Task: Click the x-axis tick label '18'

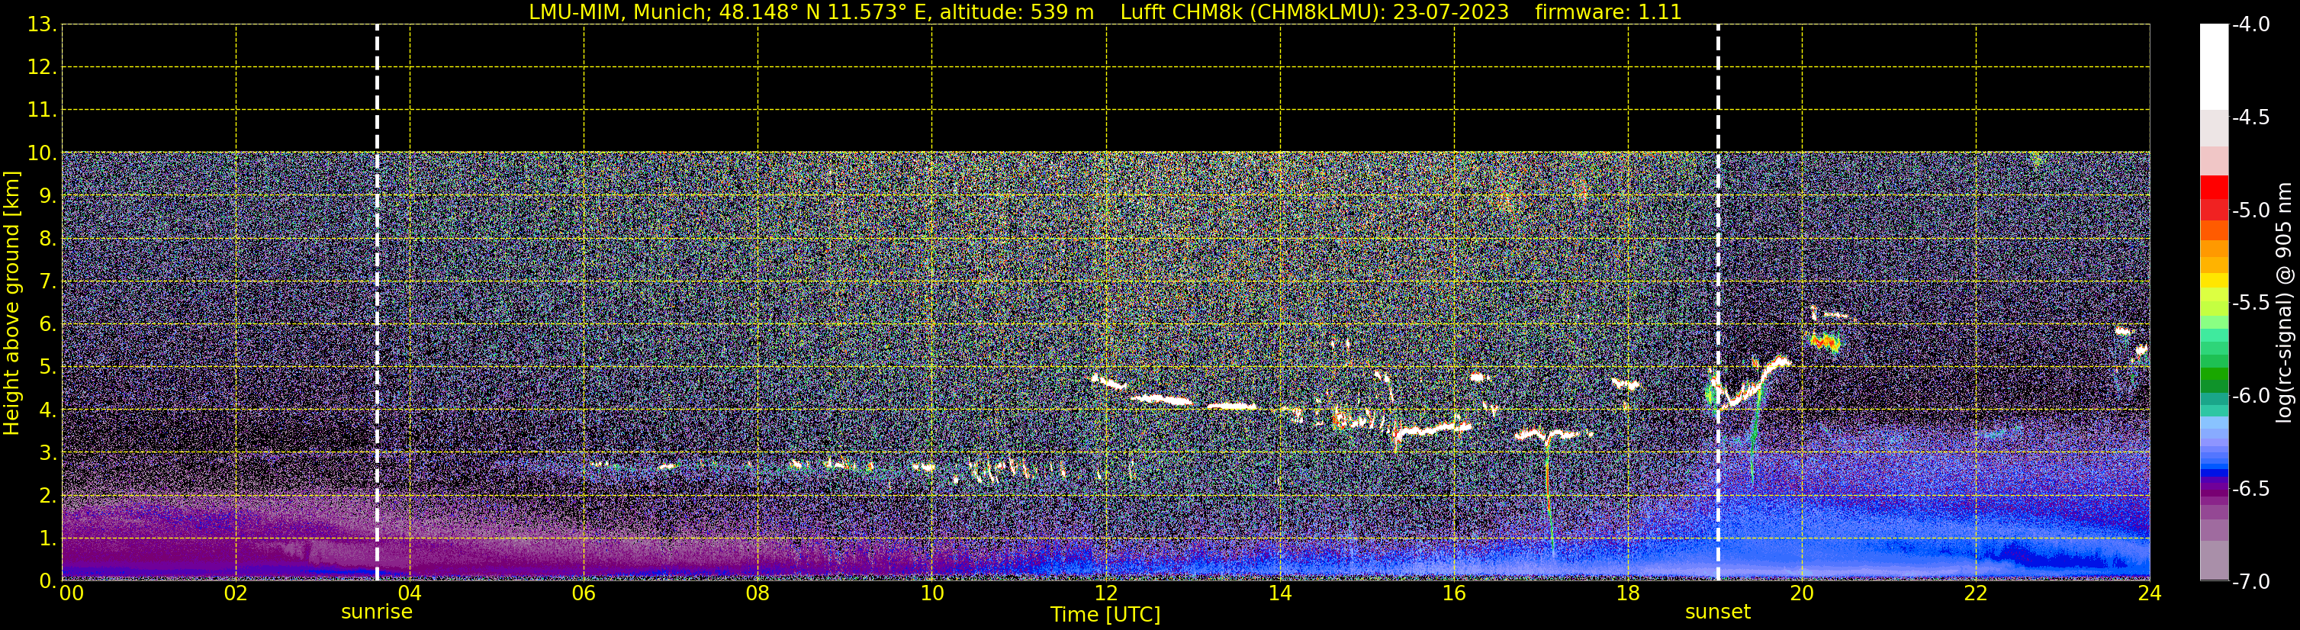Action: pyautogui.click(x=1629, y=593)
